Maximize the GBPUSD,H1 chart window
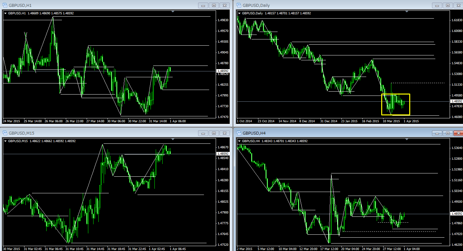 tap(214, 5)
